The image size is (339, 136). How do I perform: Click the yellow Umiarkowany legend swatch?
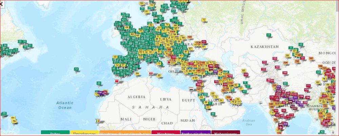tap(84, 133)
